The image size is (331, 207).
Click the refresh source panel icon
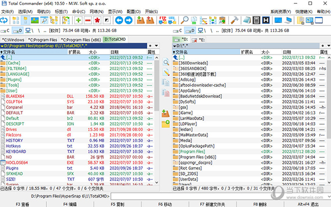pyautogui.click(x=4, y=20)
